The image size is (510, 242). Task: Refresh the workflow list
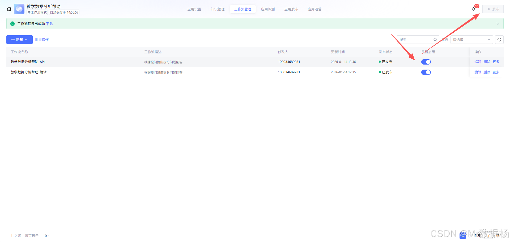pos(499,40)
